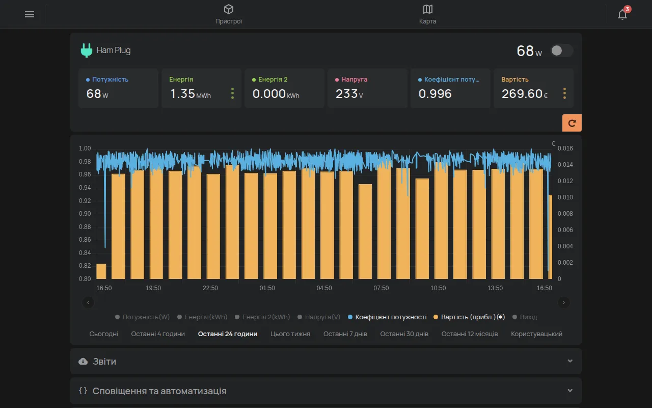Click the green Ham Plug icon
This screenshot has width=652, height=408.
pyautogui.click(x=87, y=50)
